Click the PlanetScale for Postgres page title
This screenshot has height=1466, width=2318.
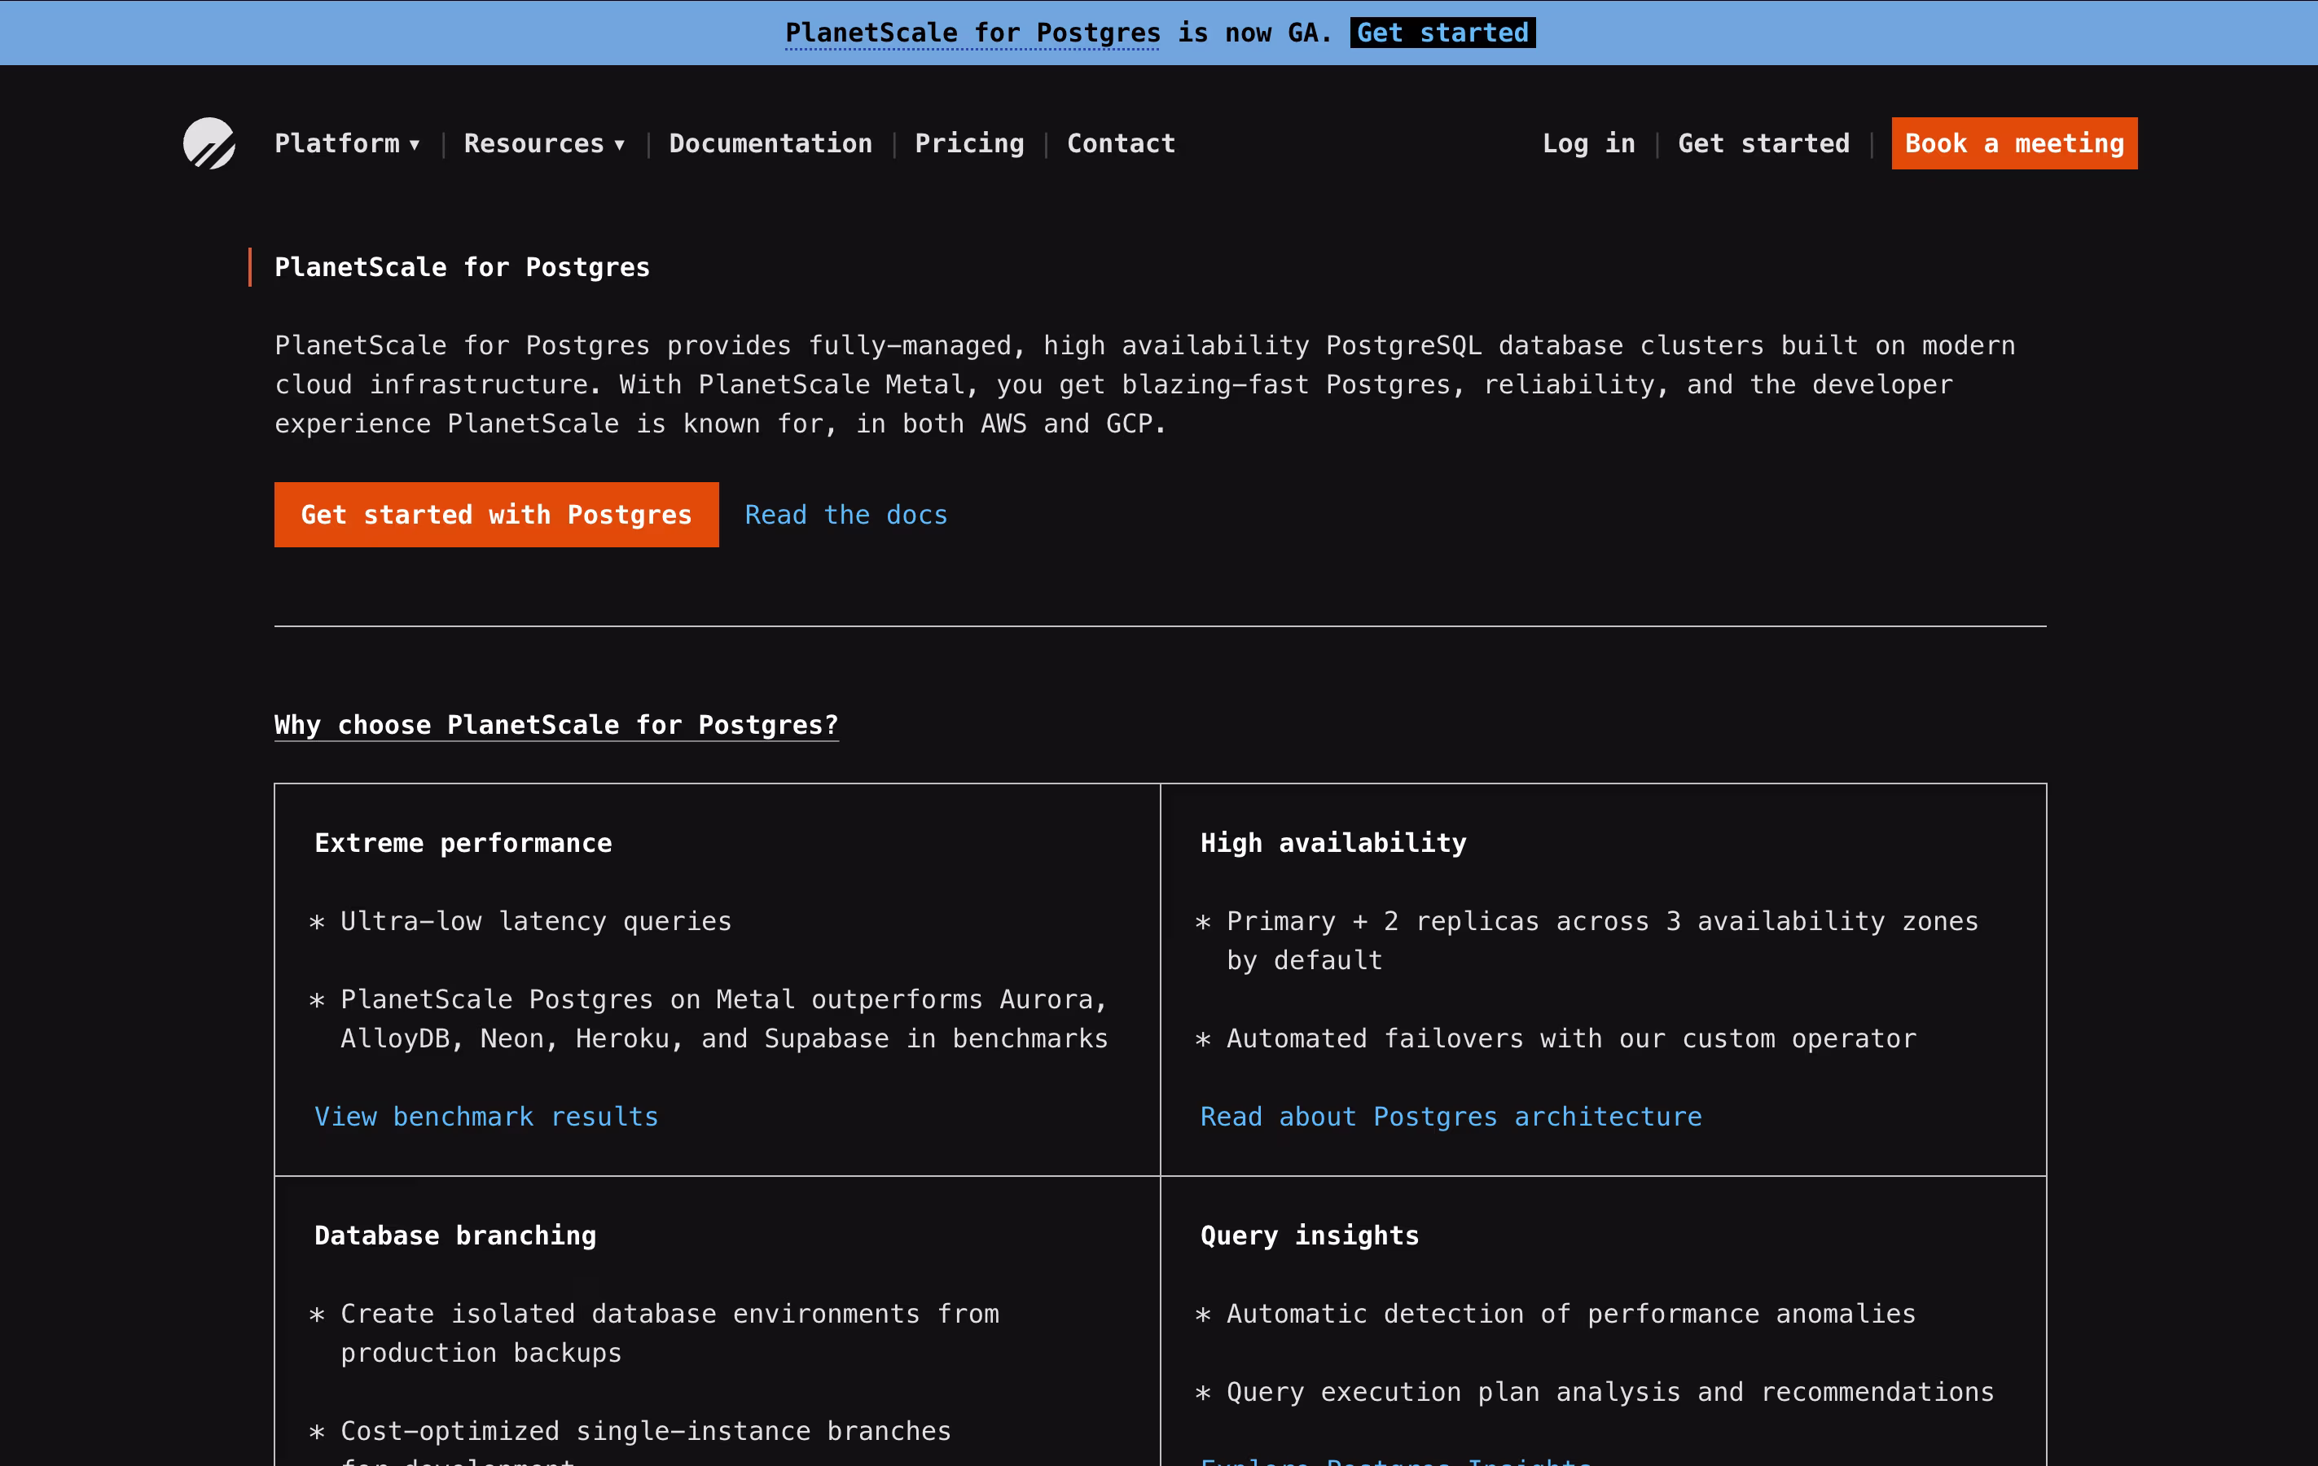point(462,268)
